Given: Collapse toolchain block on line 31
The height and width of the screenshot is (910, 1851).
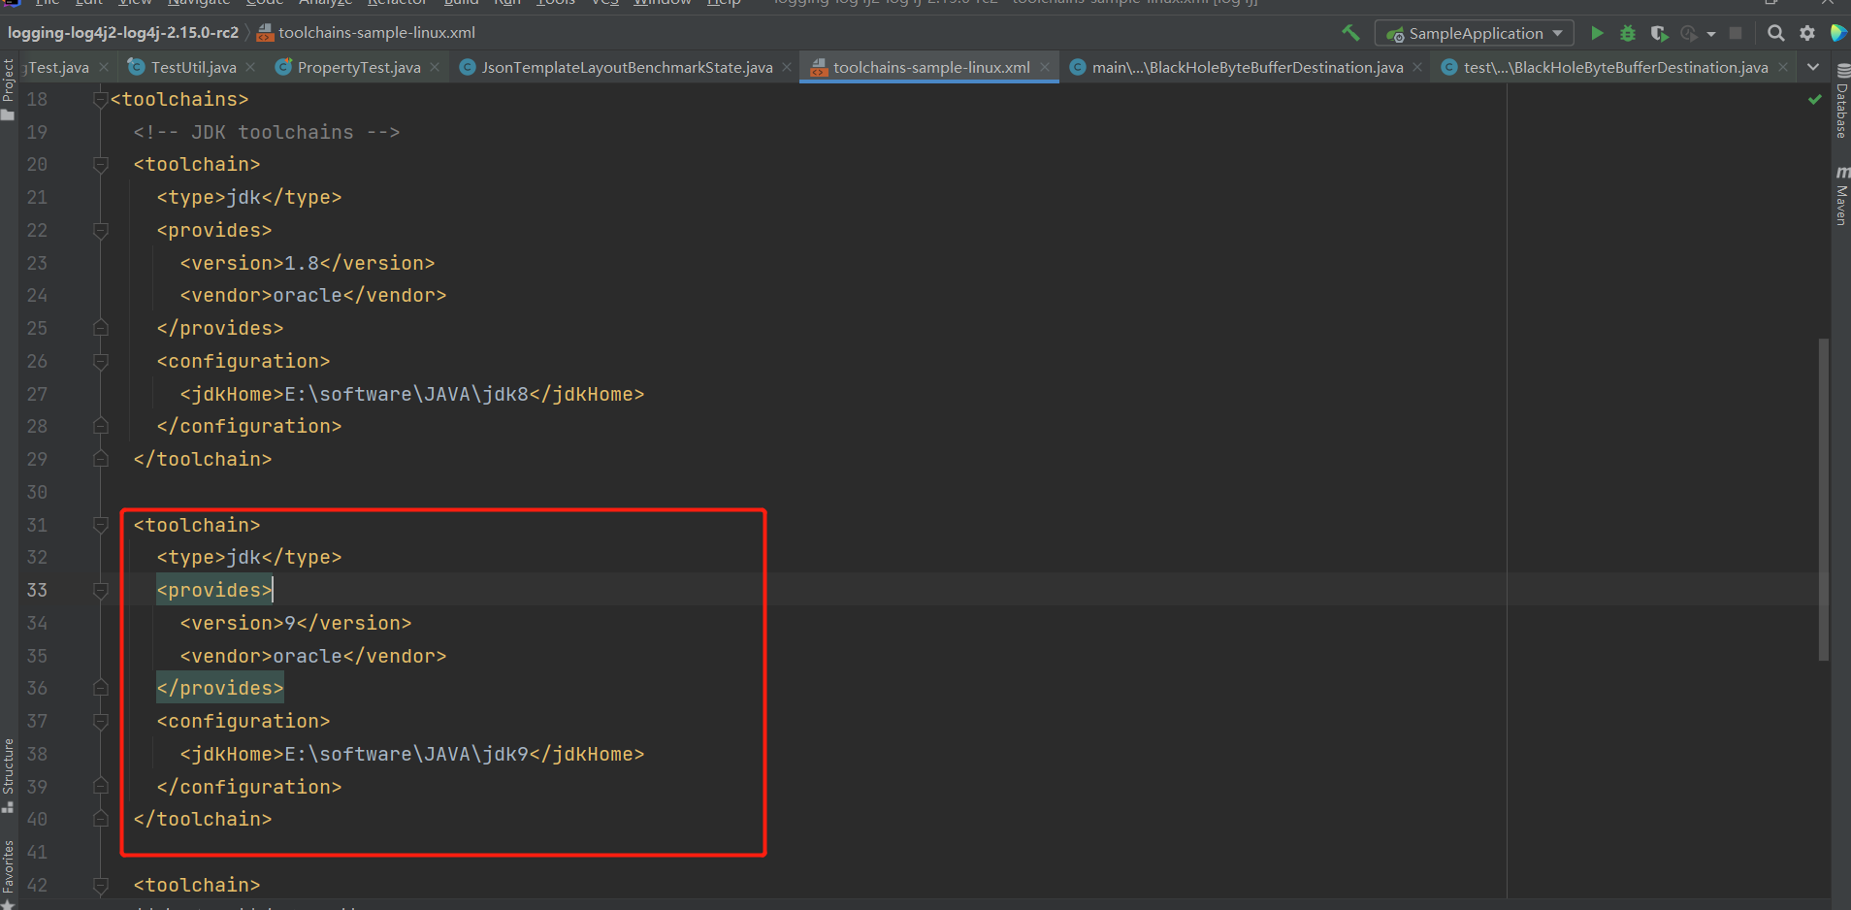Looking at the screenshot, I should [100, 525].
